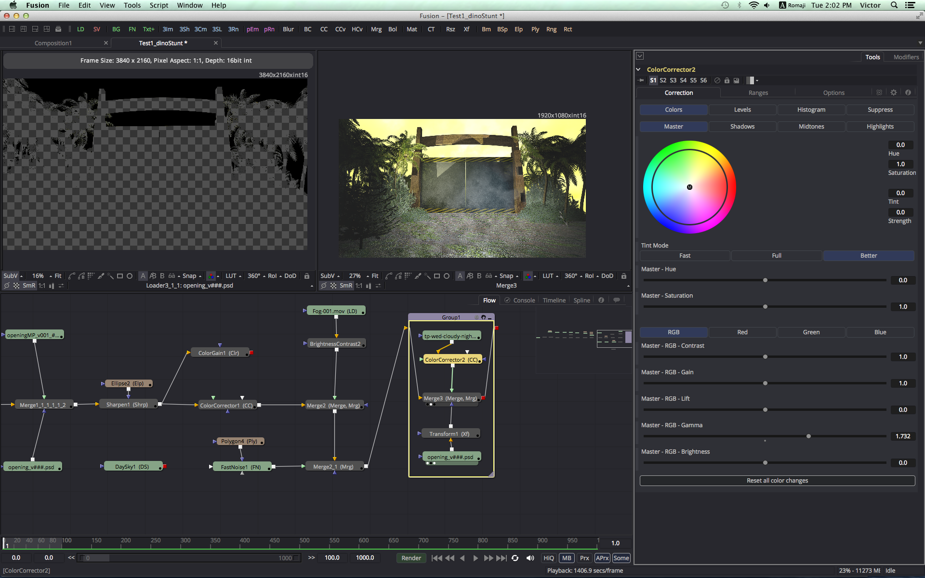Image resolution: width=925 pixels, height=578 pixels.
Task: Click the play forward button
Action: click(x=476, y=558)
